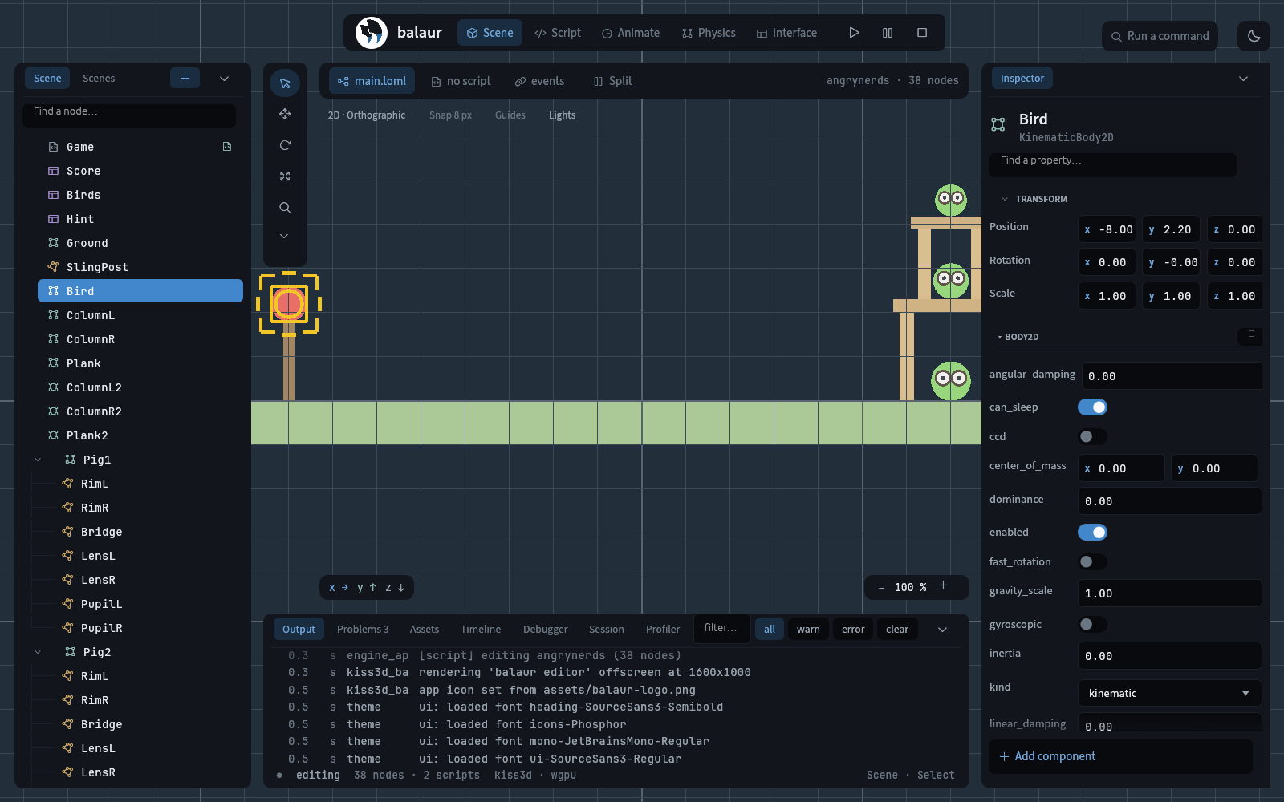Activate the Rotate tool
Image resolution: width=1284 pixels, height=802 pixels.
285,145
